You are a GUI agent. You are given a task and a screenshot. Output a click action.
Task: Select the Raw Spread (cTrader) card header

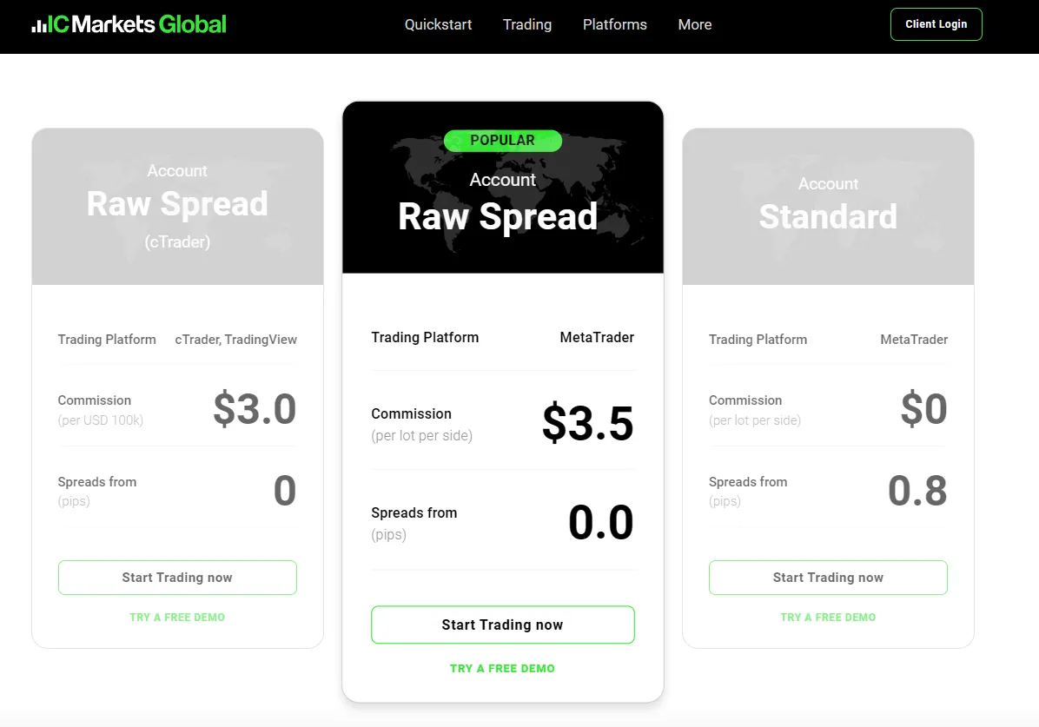[177, 207]
